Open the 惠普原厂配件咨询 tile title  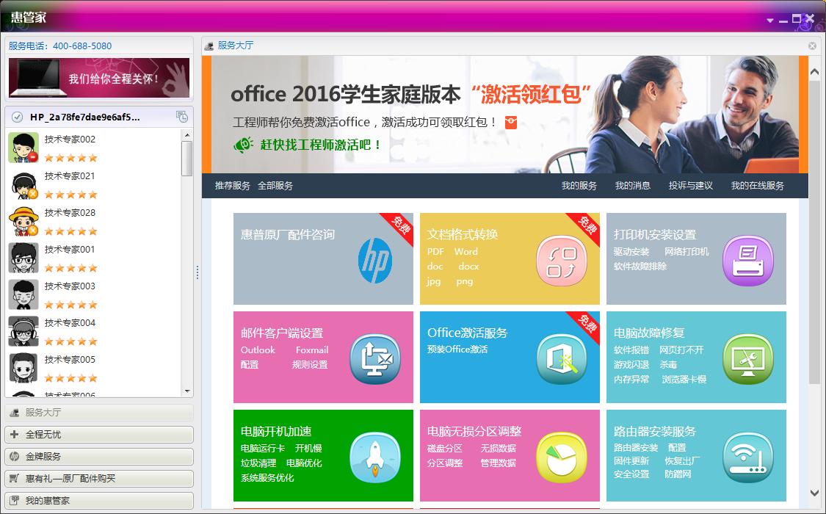tap(288, 235)
